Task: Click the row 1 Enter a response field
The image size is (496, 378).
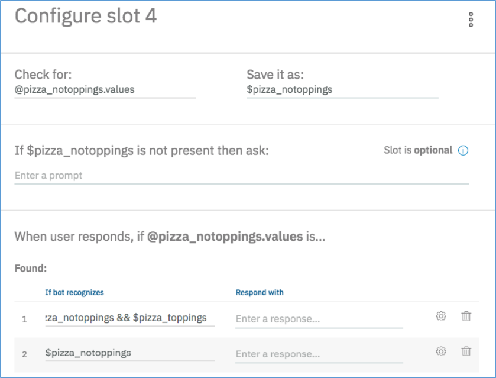Action: (319, 319)
